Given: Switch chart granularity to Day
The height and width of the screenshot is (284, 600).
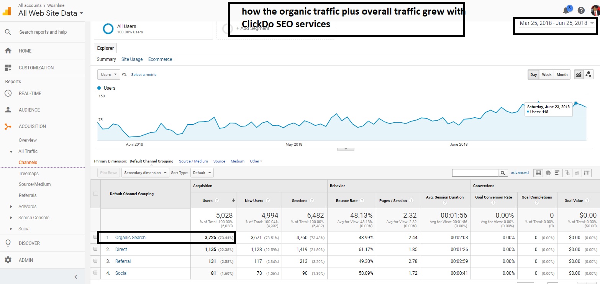Looking at the screenshot, I should pos(533,74).
